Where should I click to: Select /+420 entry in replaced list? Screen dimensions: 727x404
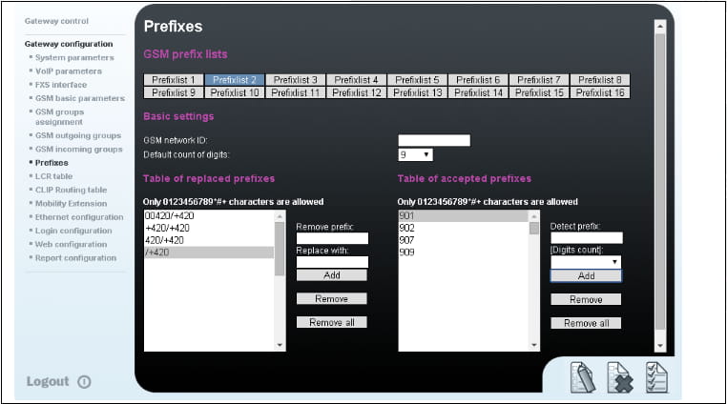(209, 252)
